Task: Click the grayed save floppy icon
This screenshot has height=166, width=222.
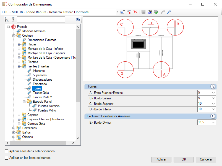Action: (x=143, y=12)
